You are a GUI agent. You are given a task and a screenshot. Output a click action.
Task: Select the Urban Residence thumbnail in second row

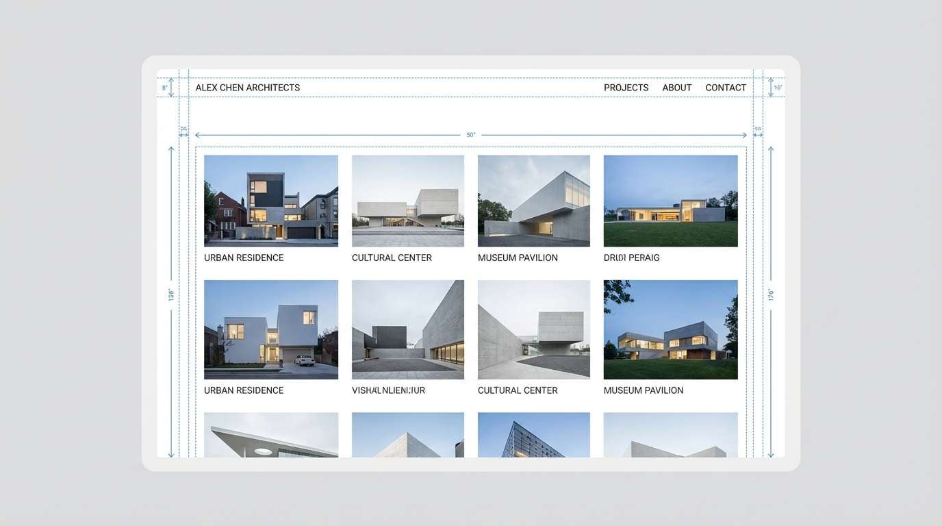click(x=270, y=329)
